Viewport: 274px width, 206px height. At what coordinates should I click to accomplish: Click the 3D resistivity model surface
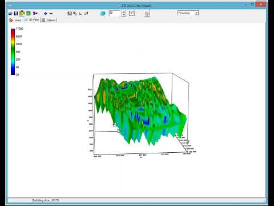(x=140, y=110)
